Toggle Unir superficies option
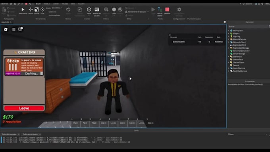 [x=54, y=15]
